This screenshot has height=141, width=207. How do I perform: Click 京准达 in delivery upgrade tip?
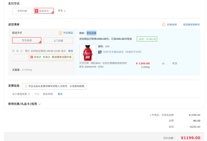tap(37, 57)
